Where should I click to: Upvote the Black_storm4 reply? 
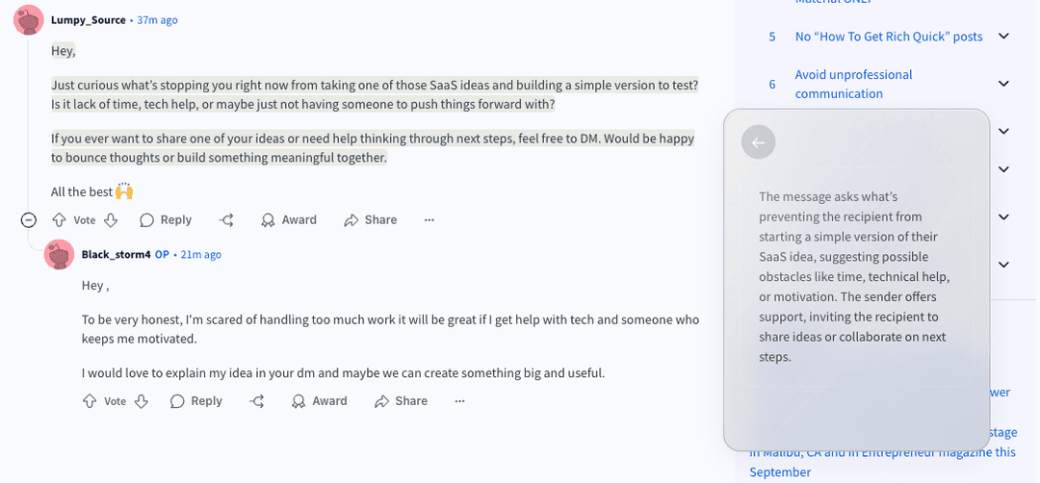[x=90, y=401]
